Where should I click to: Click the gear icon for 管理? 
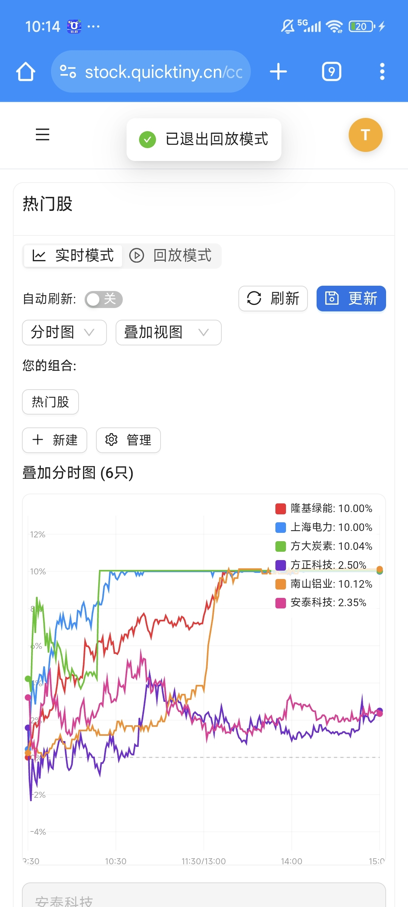111,440
